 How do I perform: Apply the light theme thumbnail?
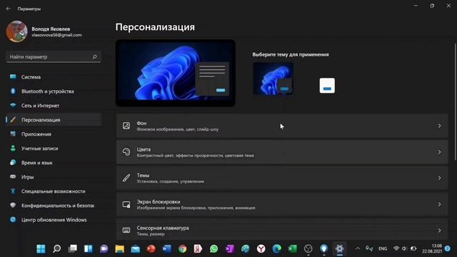(327, 86)
